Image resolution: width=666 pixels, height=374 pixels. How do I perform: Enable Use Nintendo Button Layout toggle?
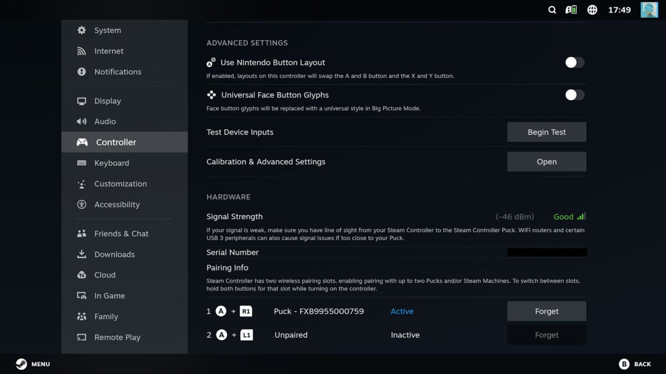click(x=574, y=63)
